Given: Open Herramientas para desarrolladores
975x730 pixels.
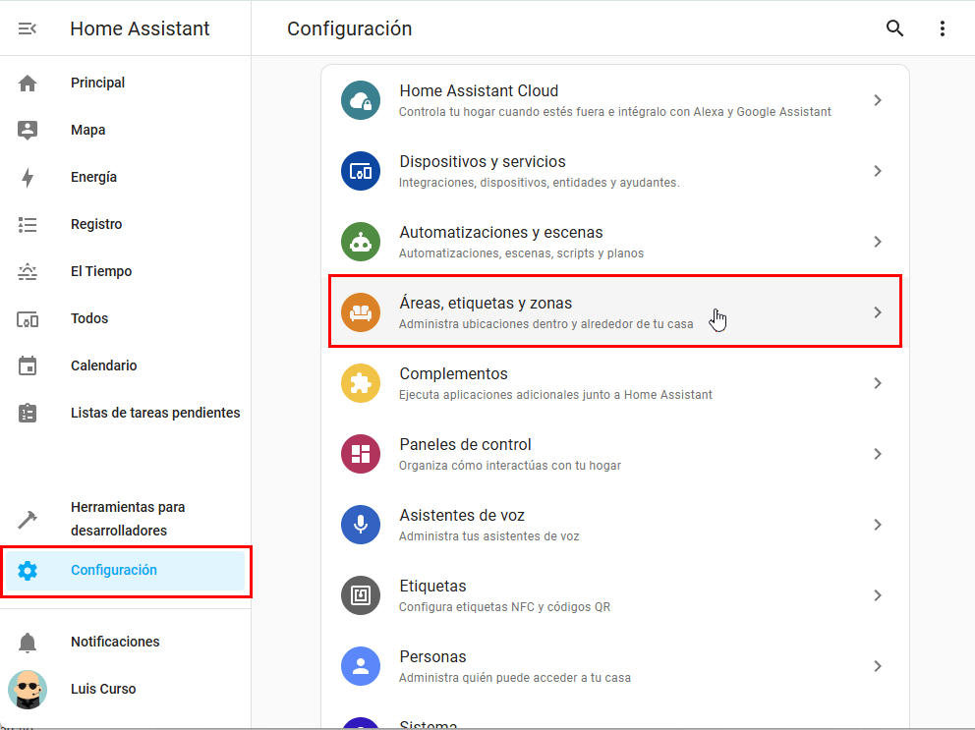Looking at the screenshot, I should pos(128,519).
